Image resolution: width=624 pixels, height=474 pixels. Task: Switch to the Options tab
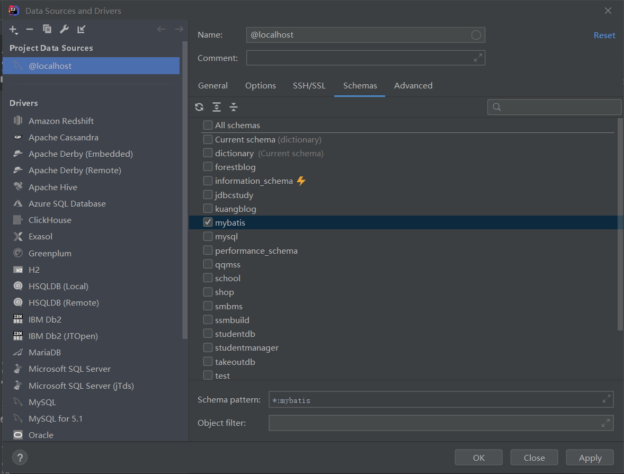pyautogui.click(x=260, y=86)
